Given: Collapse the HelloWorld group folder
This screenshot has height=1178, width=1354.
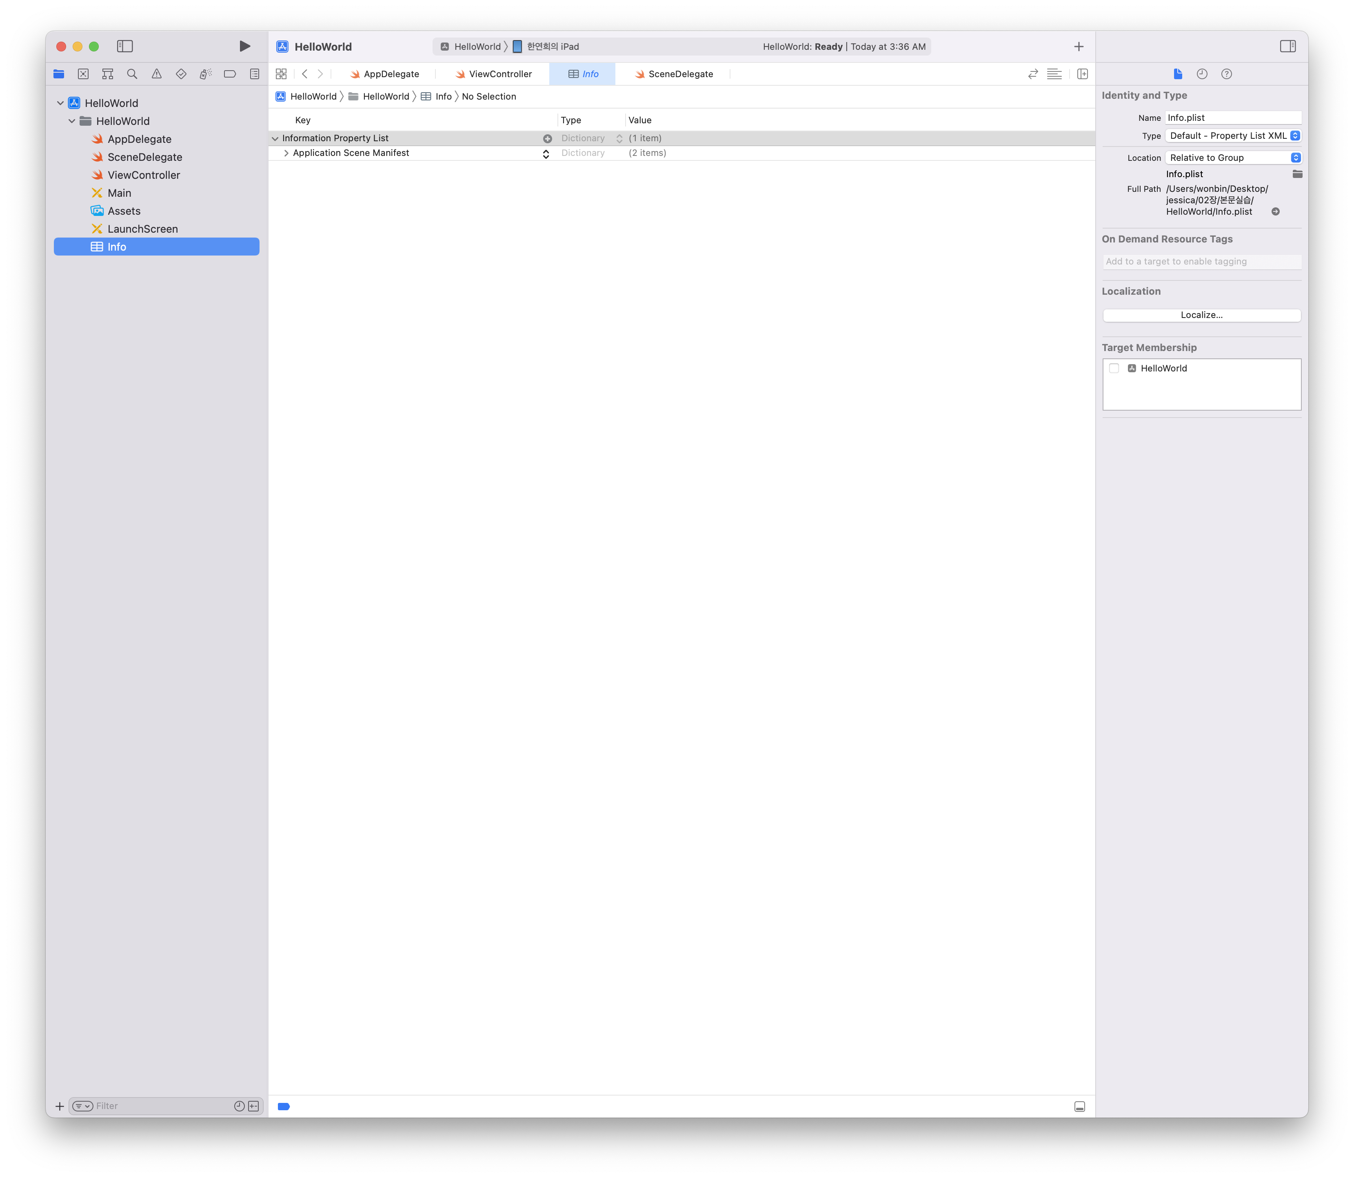Looking at the screenshot, I should [x=72, y=121].
